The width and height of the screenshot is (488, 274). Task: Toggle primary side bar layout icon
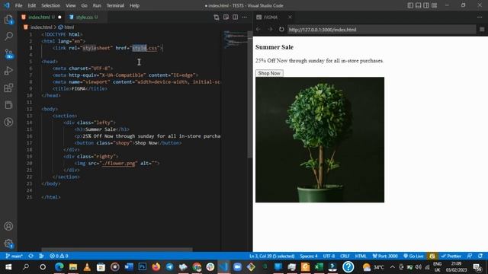pyautogui.click(x=410, y=5)
